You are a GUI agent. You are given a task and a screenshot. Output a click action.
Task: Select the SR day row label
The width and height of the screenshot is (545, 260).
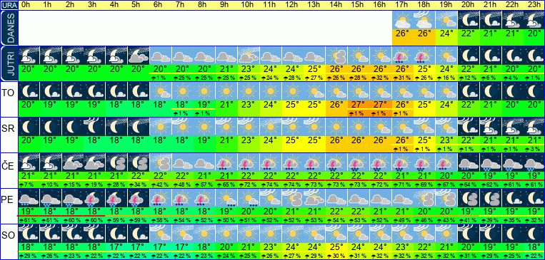coord(9,128)
